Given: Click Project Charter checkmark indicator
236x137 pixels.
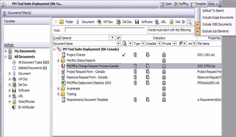Looking at the screenshot, I should [x=124, y=55].
